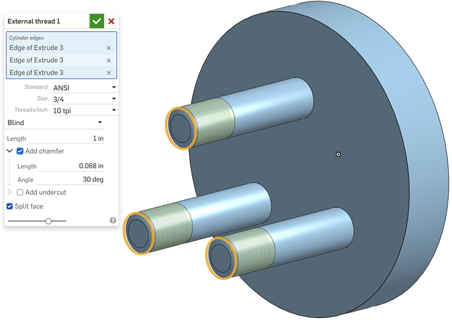Remove first Edge of Extrude 3 entry
This screenshot has height=320, width=452.
click(108, 48)
